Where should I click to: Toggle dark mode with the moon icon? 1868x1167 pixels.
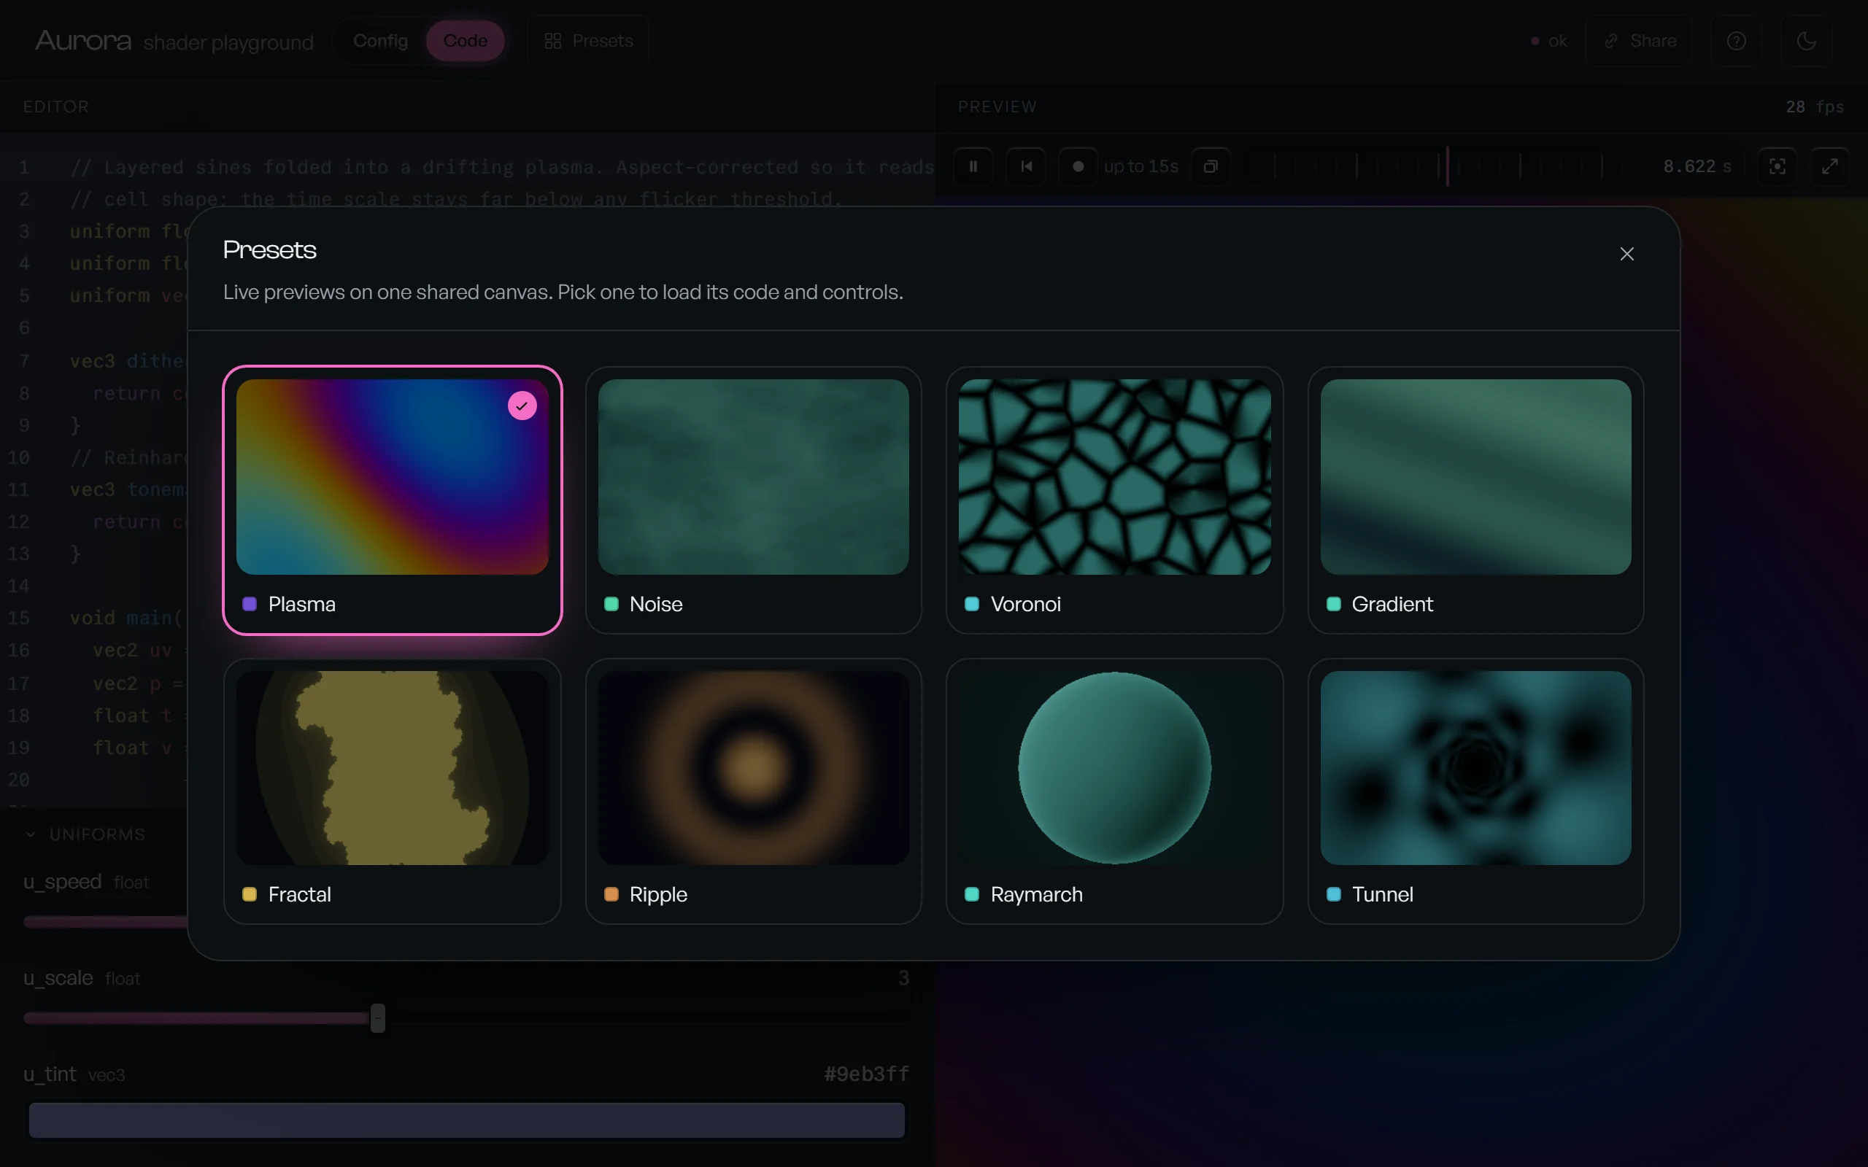(x=1806, y=41)
